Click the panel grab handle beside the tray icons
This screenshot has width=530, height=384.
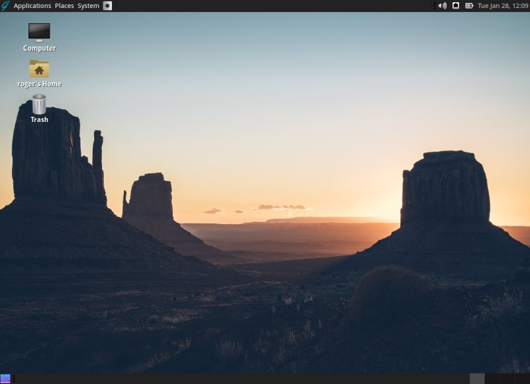tap(435, 6)
